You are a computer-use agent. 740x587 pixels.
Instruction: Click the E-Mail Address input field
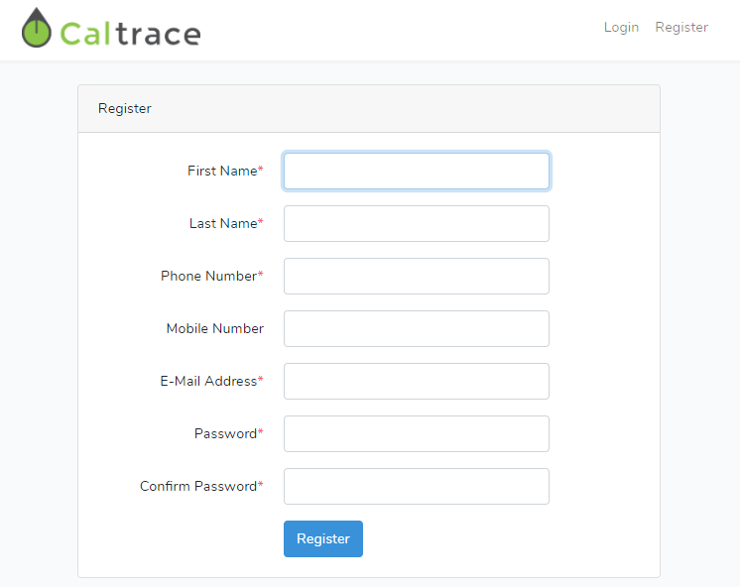point(417,382)
